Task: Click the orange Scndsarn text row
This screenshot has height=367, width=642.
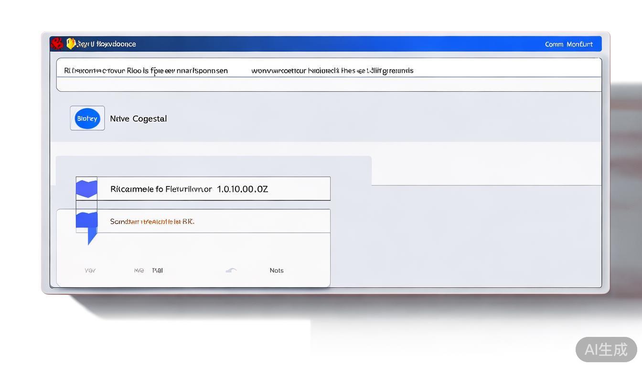Action: tap(152, 222)
